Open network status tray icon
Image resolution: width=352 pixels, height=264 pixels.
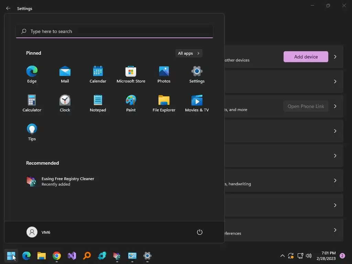point(300,256)
